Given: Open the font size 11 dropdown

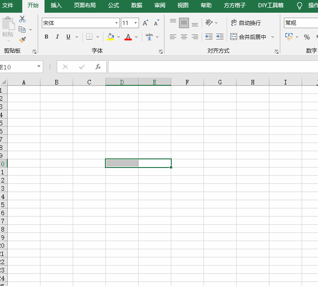Looking at the screenshot, I should click(x=135, y=23).
